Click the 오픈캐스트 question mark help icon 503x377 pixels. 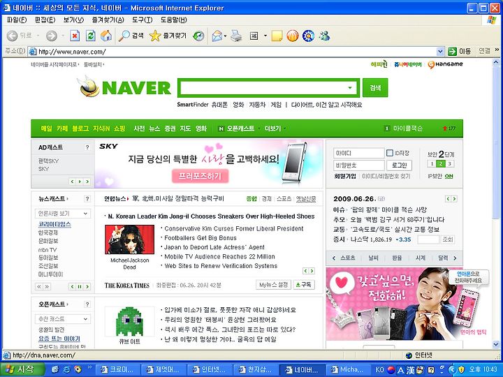(x=87, y=304)
